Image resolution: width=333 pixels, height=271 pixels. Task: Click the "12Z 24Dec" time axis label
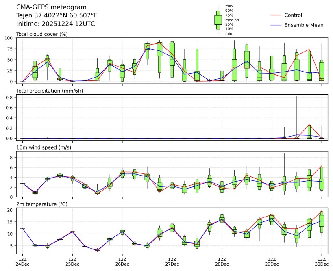22,261
